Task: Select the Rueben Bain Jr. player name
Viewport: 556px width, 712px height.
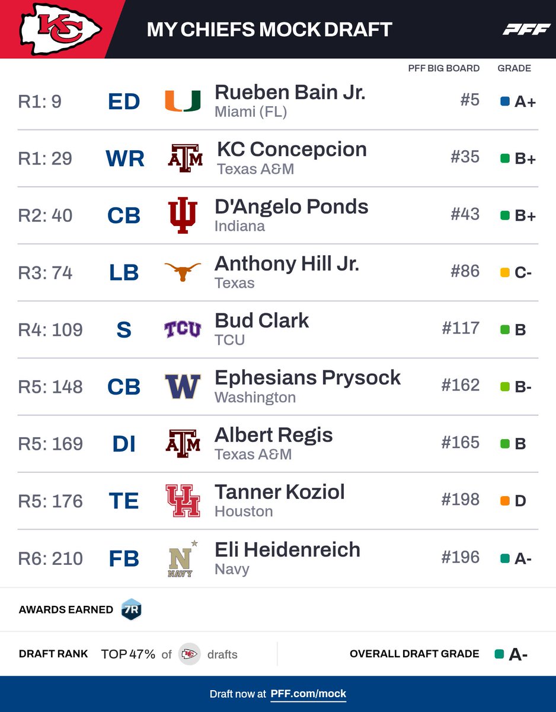Action: (290, 92)
